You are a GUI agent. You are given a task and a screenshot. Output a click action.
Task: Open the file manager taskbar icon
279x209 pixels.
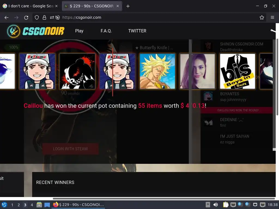39,205
